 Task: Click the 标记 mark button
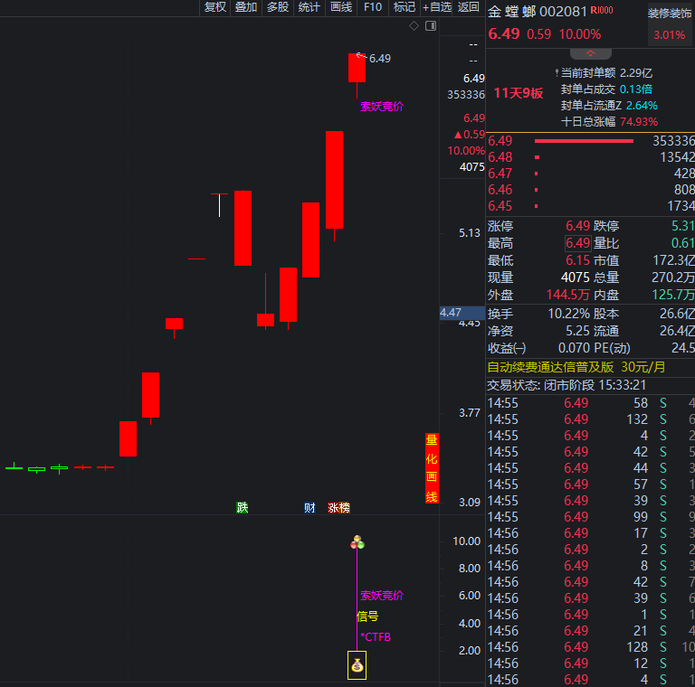(405, 7)
